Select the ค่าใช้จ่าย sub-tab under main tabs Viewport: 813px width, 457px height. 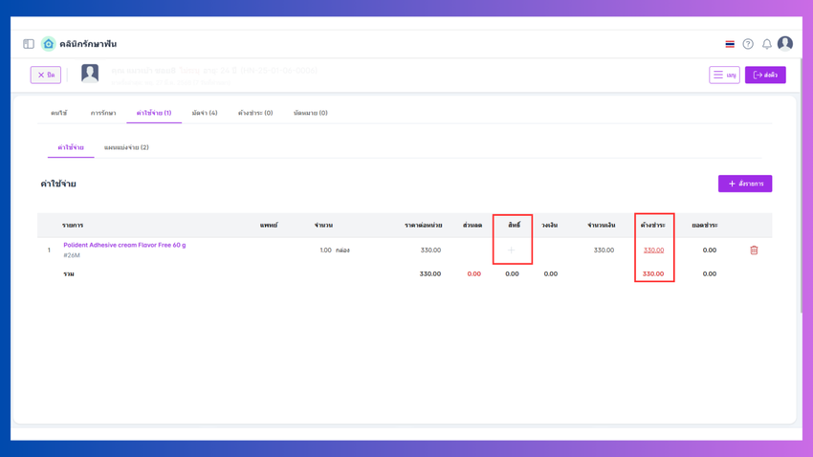71,147
